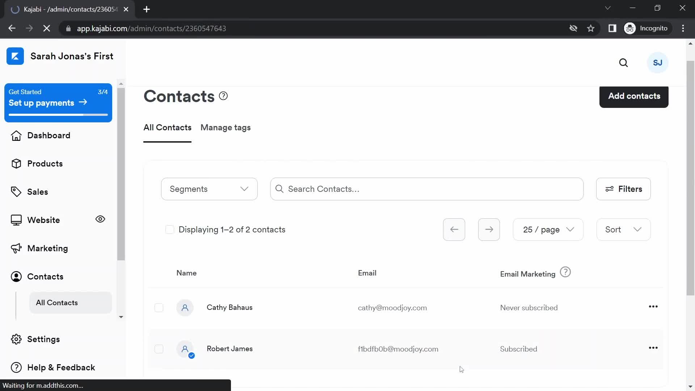The image size is (695, 391).
Task: Click the Website monitor icon
Action: tap(16, 220)
